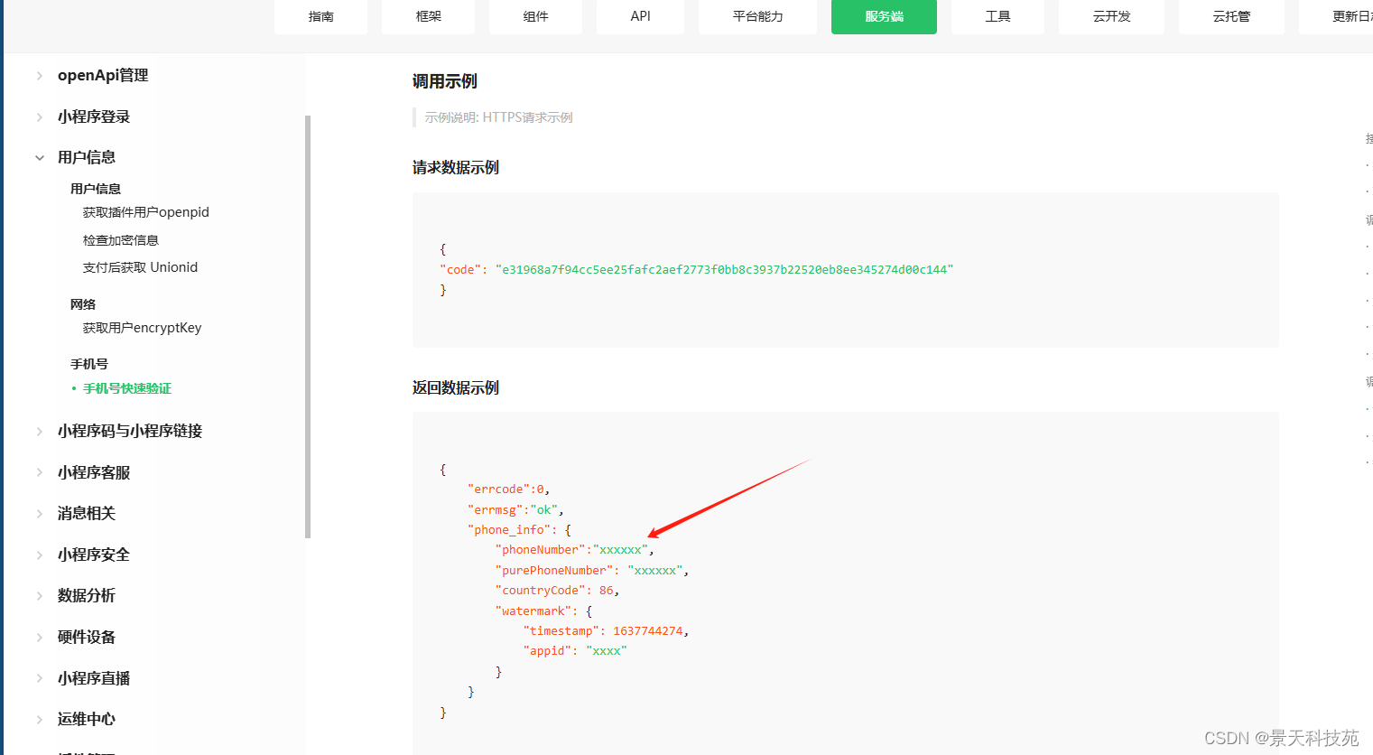Open 获取插件用户openpid page

pyautogui.click(x=146, y=212)
